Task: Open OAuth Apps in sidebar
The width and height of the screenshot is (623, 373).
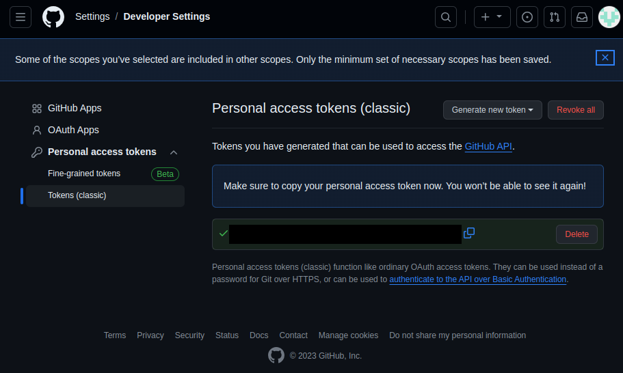Action: (73, 130)
